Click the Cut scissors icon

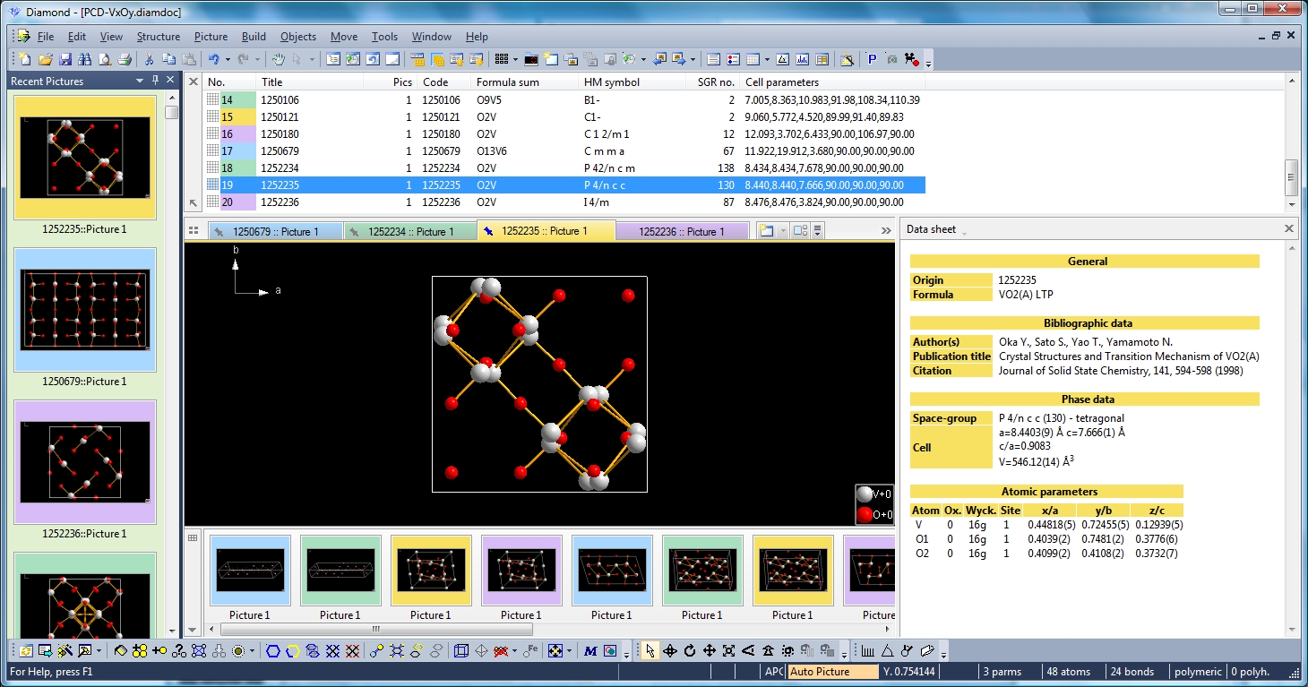[x=150, y=59]
